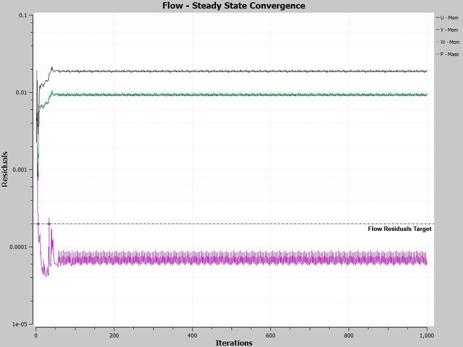The image size is (463, 347).
Task: Click the 400 tick on Iterations axis
Action: pyautogui.click(x=192, y=336)
